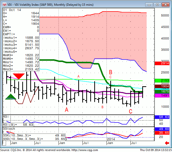Click the Thu Oct 09 2014 timestamp
172x152 pixels.
click(156, 150)
